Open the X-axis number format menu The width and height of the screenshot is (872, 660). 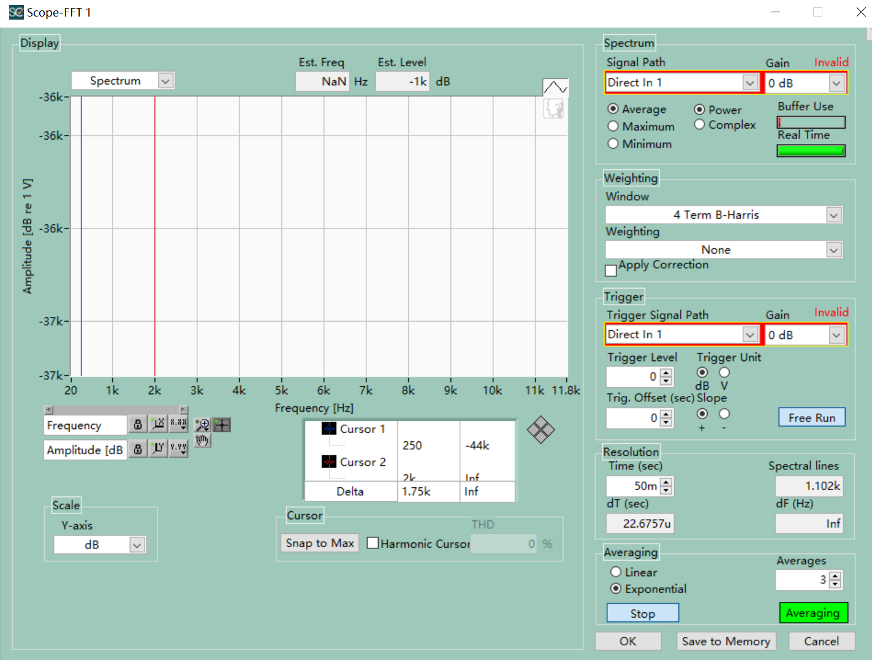[178, 424]
